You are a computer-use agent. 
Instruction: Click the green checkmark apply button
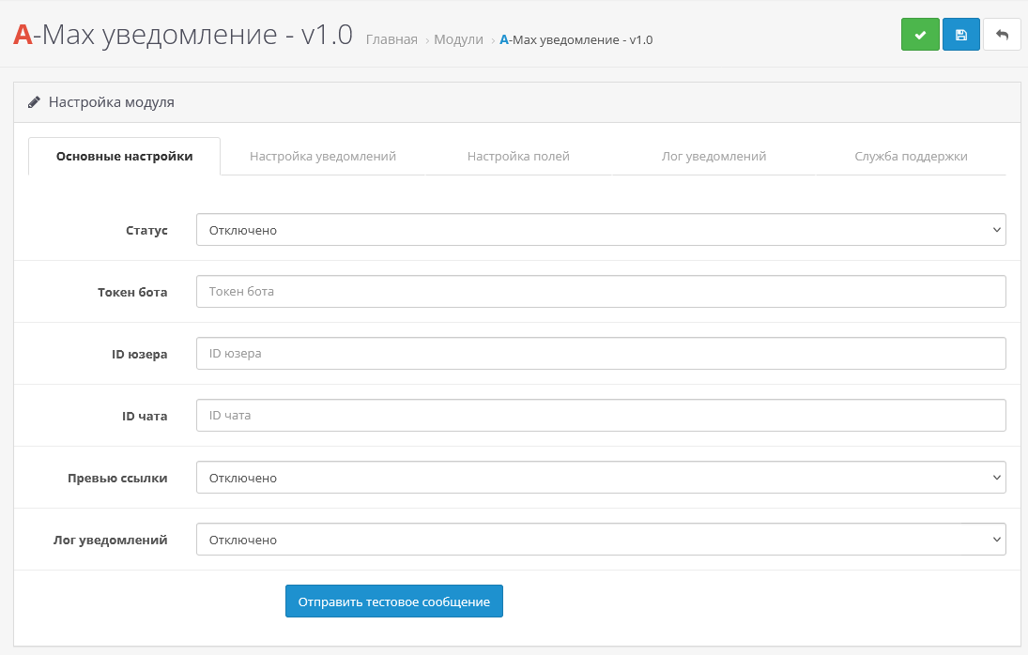[x=920, y=35]
